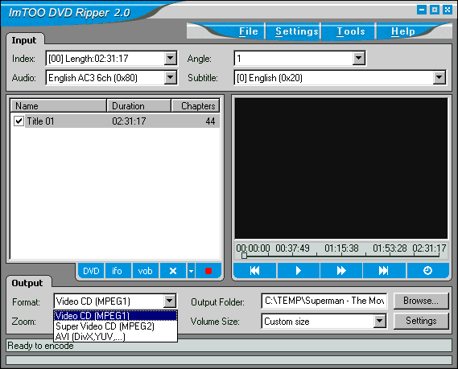Click the Browse... button

tap(421, 301)
